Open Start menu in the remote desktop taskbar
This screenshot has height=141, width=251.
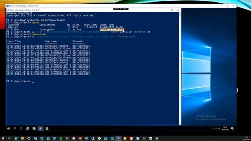pos(9,128)
